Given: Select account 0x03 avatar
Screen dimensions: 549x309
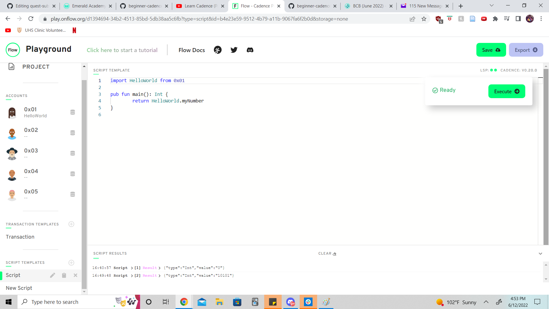Looking at the screenshot, I should [x=12, y=154].
